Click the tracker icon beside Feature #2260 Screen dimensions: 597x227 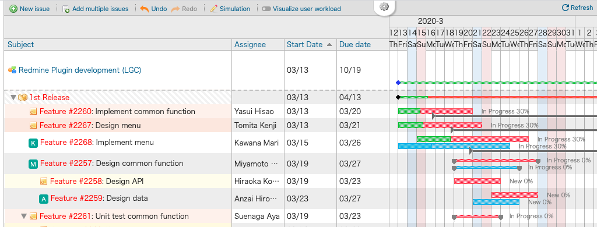point(33,111)
